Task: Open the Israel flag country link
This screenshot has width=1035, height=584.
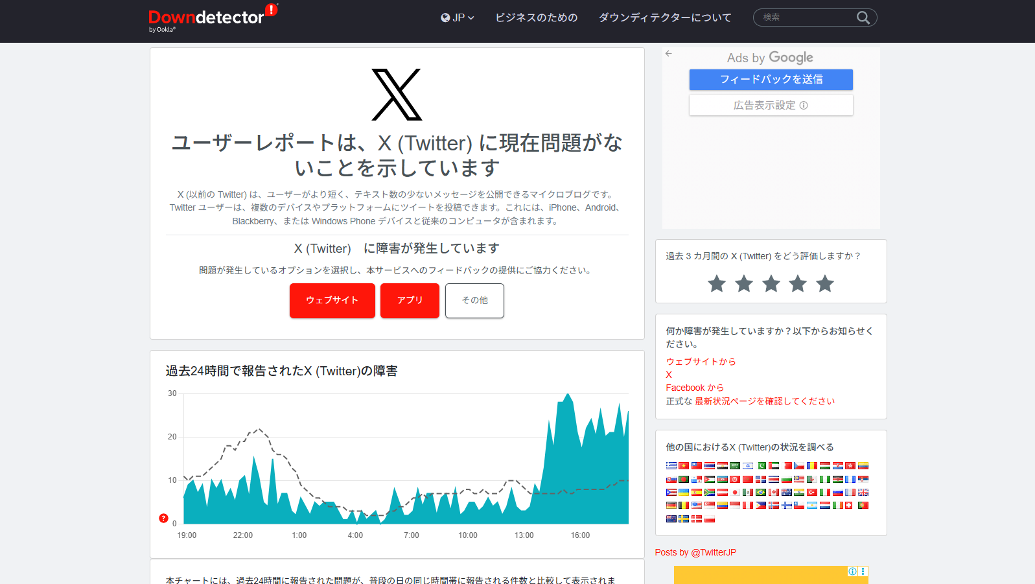Action: pos(748,466)
